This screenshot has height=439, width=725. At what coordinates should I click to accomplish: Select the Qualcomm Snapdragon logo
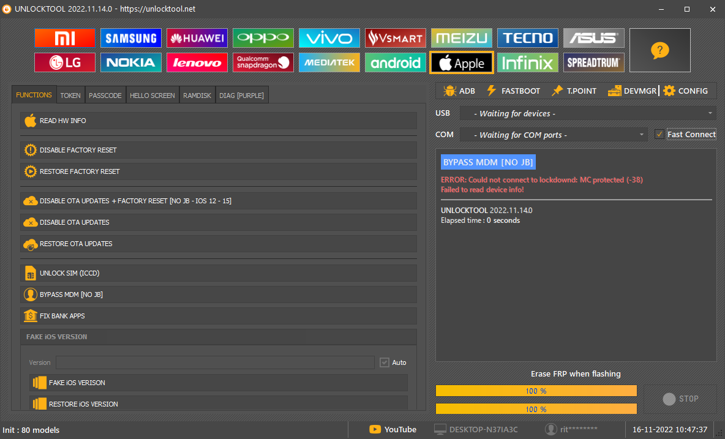[263, 62]
